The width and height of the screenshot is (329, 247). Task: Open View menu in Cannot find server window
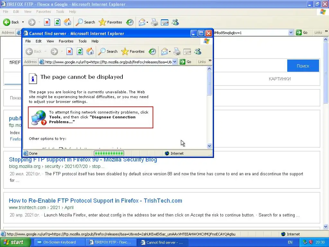(50, 41)
